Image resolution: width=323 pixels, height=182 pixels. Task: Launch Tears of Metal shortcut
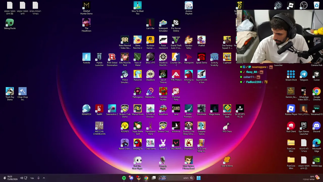click(x=138, y=60)
